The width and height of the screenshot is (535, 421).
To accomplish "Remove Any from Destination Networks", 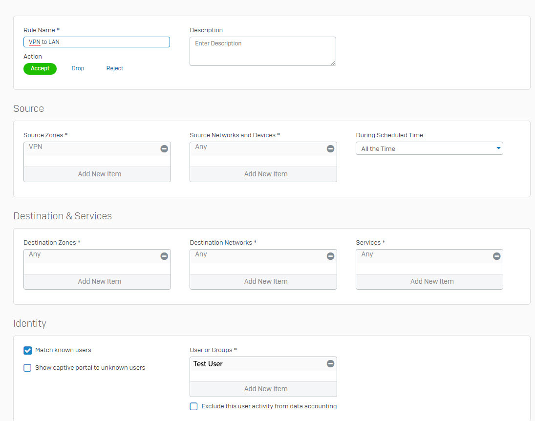I will click(330, 256).
